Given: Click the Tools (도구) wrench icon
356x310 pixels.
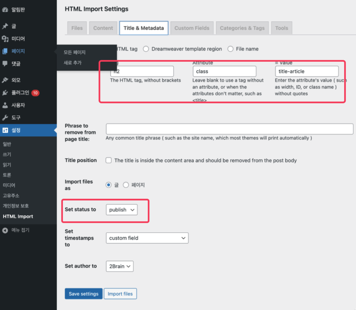Looking at the screenshot, I should click(x=5, y=118).
